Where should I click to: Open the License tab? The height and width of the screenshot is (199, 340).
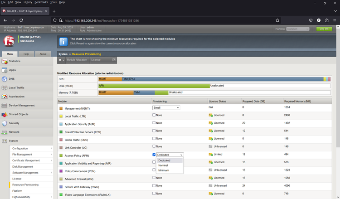pyautogui.click(x=96, y=60)
